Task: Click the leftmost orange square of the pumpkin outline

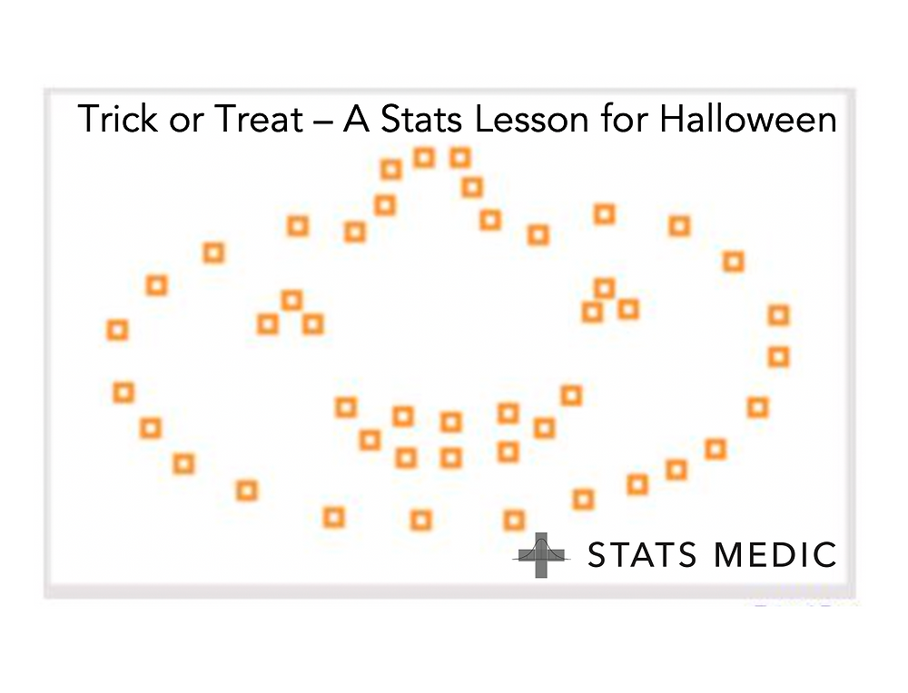Action: (117, 330)
